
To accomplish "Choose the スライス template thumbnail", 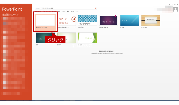I will point(129,20).
